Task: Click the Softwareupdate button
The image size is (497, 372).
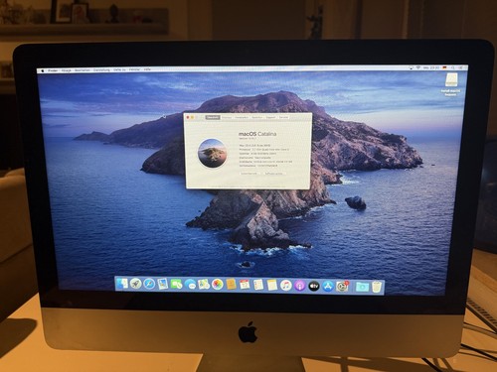Action: click(274, 174)
